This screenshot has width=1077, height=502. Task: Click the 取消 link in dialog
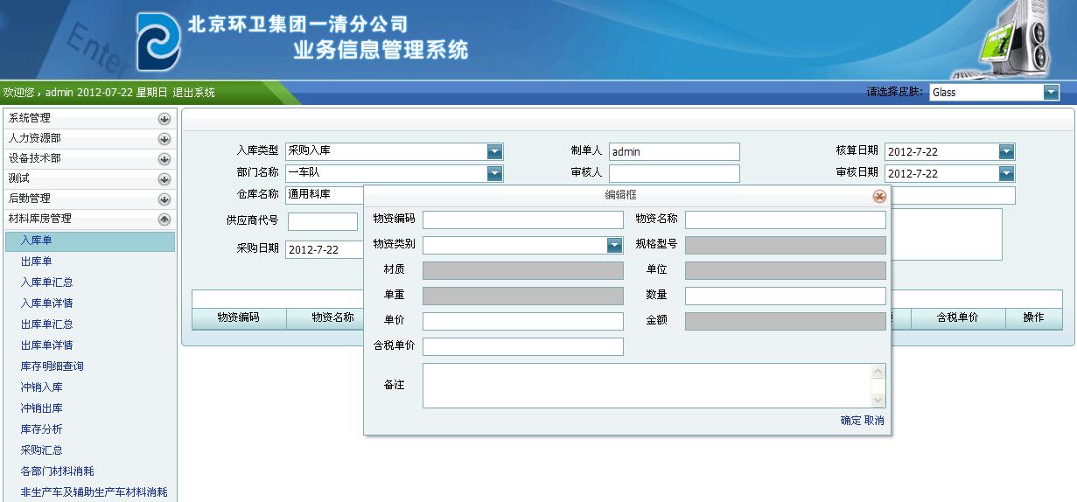click(x=874, y=421)
